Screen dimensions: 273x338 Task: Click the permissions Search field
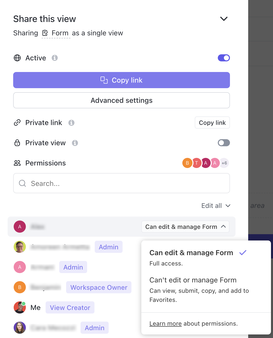(x=122, y=183)
